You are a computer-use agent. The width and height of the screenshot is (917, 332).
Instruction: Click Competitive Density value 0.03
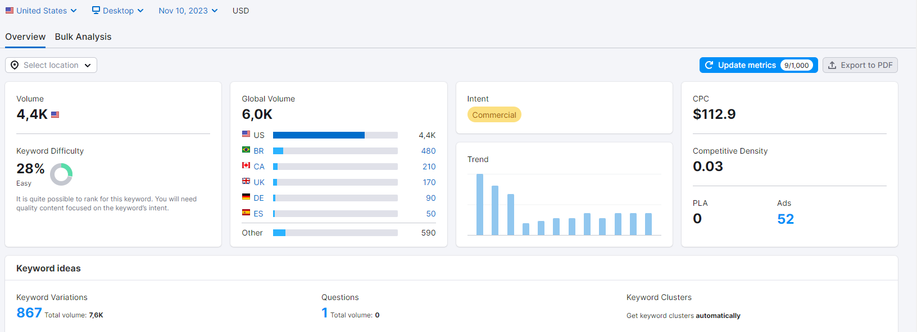click(x=708, y=167)
